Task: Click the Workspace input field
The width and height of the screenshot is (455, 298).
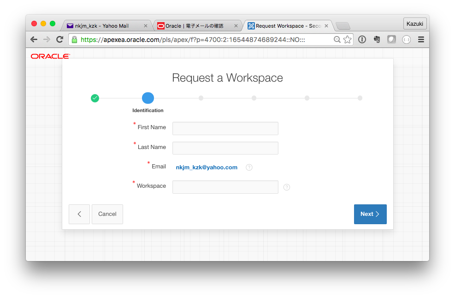Action: 225,187
